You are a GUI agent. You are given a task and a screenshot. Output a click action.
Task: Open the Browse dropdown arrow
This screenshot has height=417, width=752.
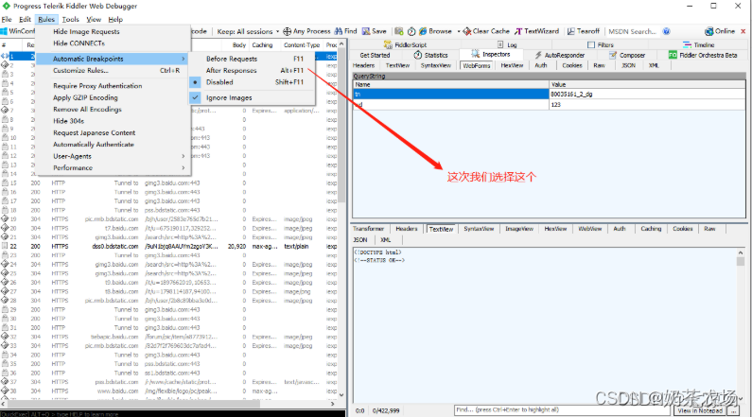point(459,31)
